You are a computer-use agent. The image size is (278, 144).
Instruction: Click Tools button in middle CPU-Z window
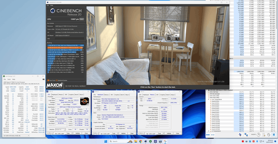114,133
